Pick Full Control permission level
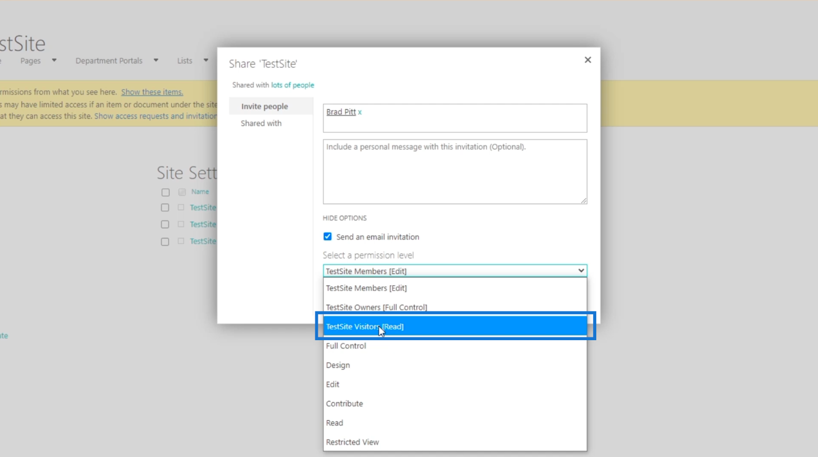 455,346
